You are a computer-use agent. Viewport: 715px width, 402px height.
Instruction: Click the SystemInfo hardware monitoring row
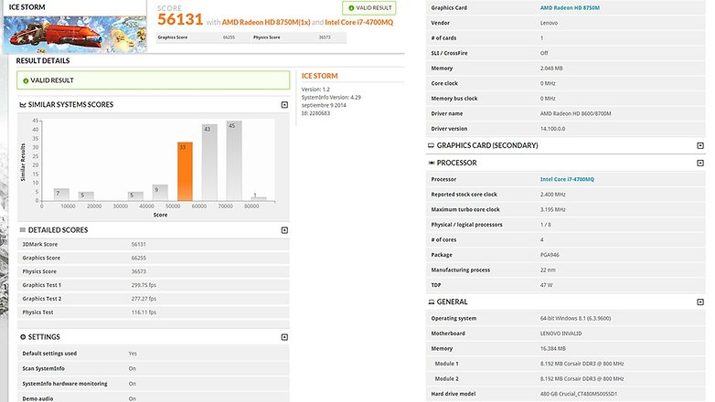tap(154, 384)
